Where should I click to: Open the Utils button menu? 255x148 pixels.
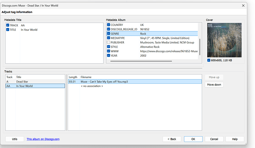click(15, 139)
